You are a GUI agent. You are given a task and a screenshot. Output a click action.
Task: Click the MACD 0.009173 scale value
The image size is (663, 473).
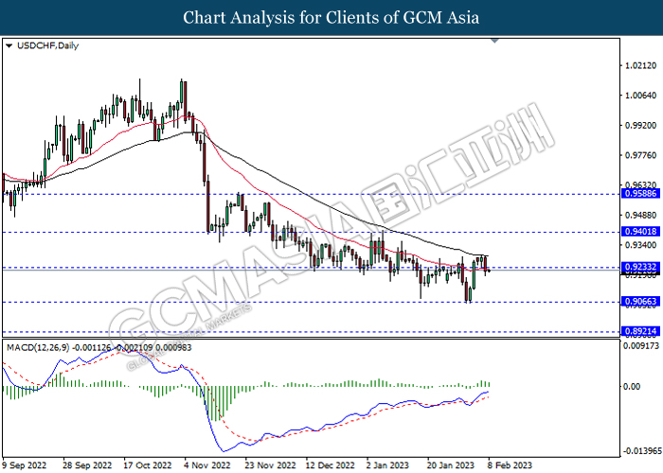coord(641,346)
